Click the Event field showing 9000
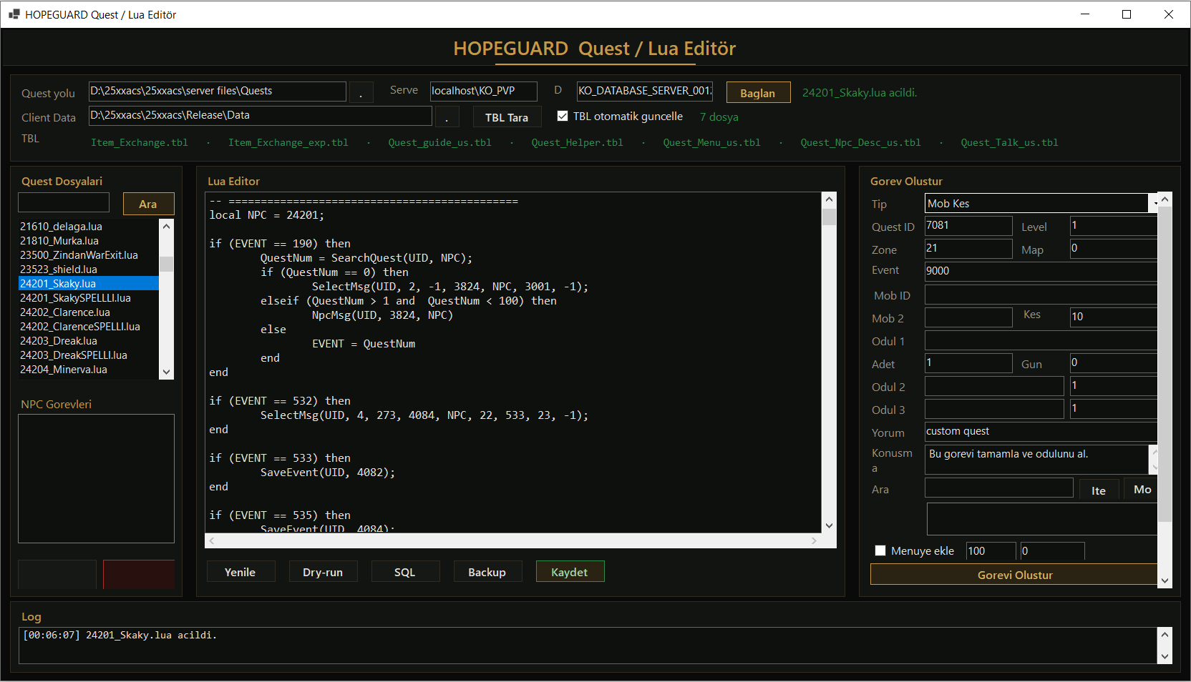 (1041, 271)
